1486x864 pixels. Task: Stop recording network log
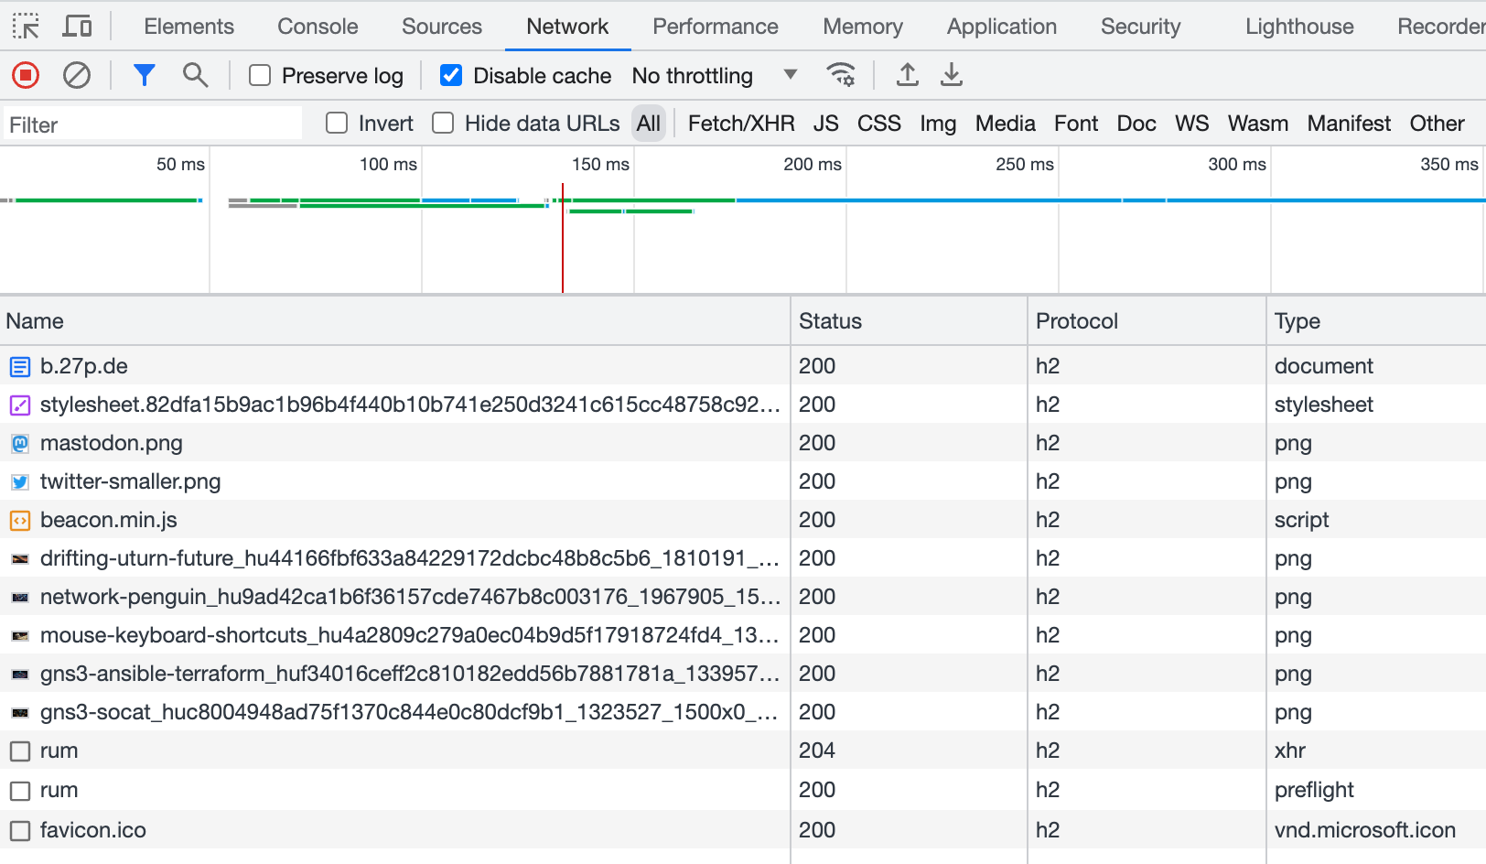pyautogui.click(x=26, y=75)
